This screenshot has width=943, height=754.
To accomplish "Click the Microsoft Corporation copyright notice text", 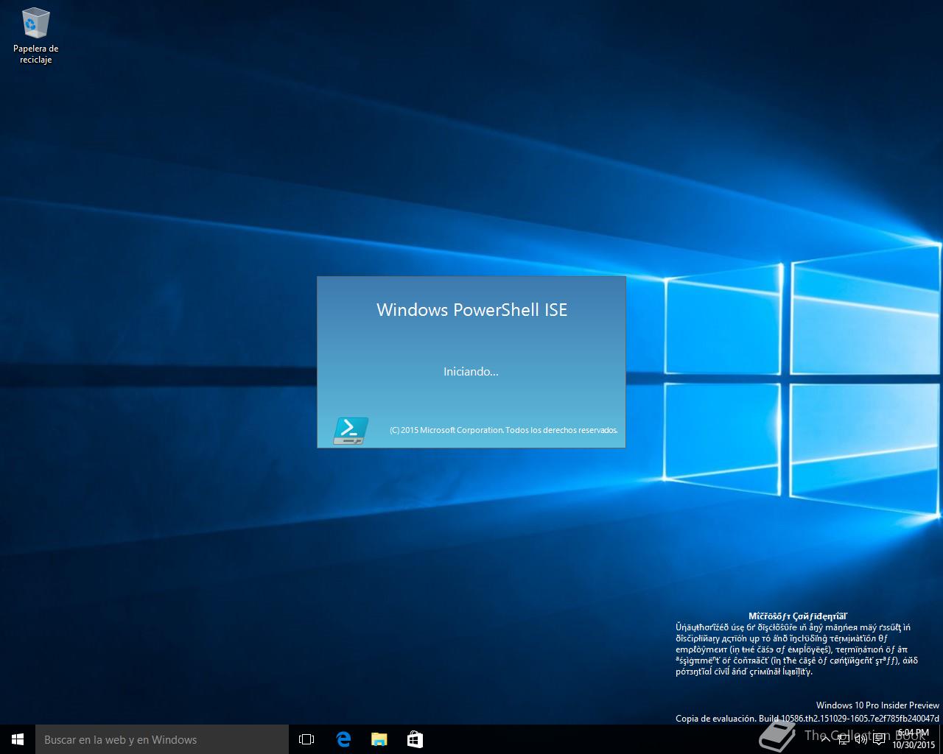I will 503,430.
